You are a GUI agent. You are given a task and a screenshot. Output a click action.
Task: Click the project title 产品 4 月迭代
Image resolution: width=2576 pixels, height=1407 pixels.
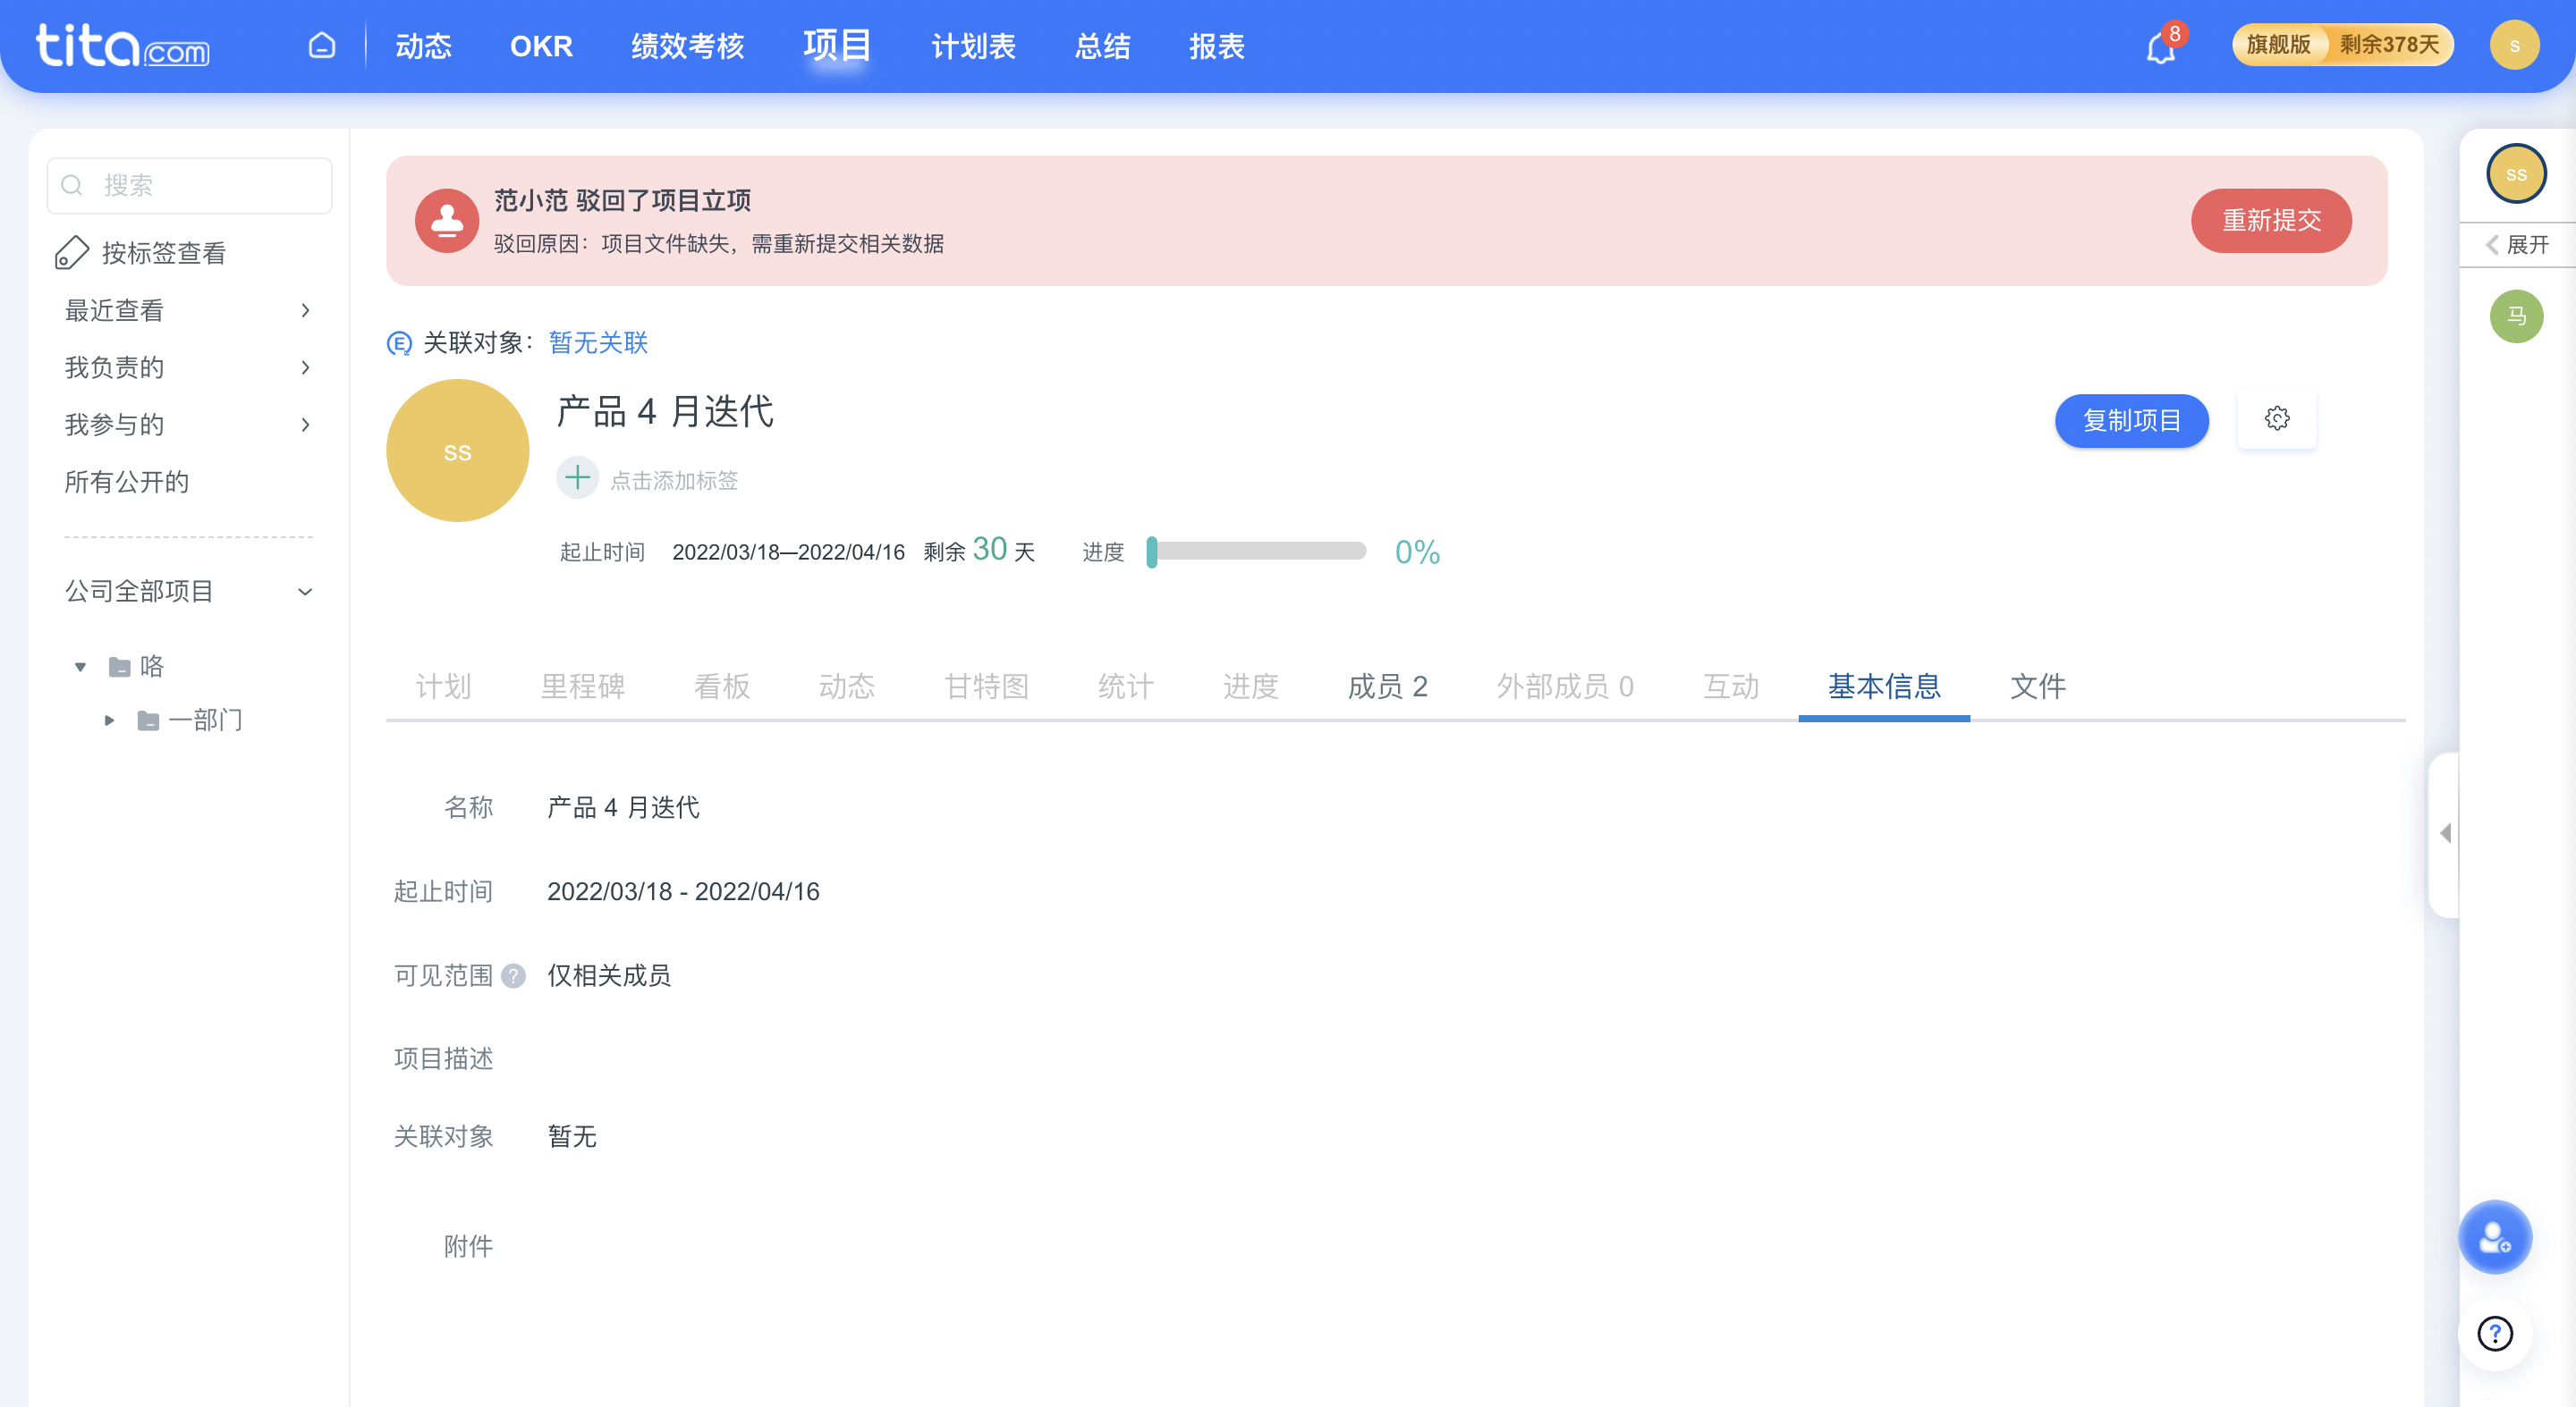[665, 412]
